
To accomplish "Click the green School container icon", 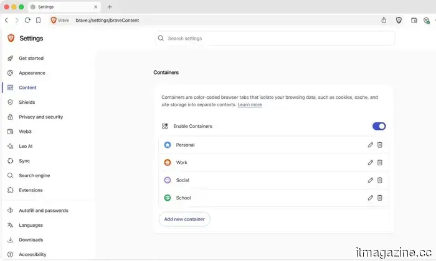I will (x=168, y=198).
